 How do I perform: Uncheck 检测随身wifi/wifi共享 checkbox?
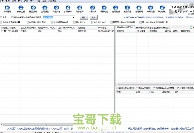coord(154,88)
